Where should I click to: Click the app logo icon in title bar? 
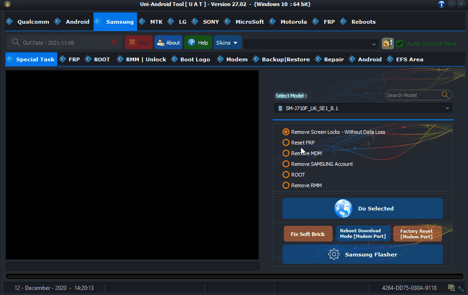tap(7, 4)
